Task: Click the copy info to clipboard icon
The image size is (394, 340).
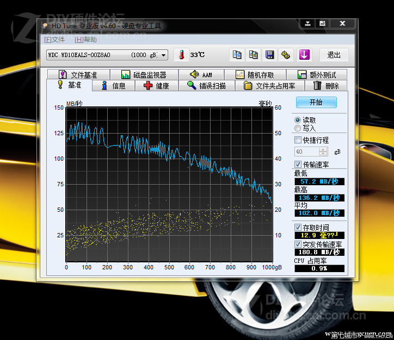Action: coord(237,55)
